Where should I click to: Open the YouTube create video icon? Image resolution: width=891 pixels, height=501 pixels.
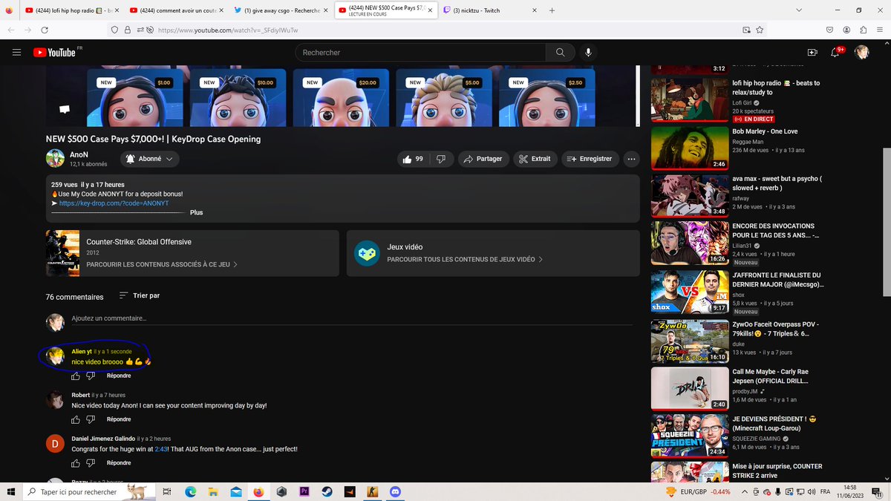(812, 53)
